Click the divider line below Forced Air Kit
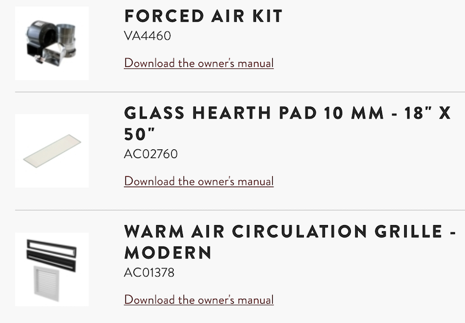The width and height of the screenshot is (465, 323). (x=240, y=92)
